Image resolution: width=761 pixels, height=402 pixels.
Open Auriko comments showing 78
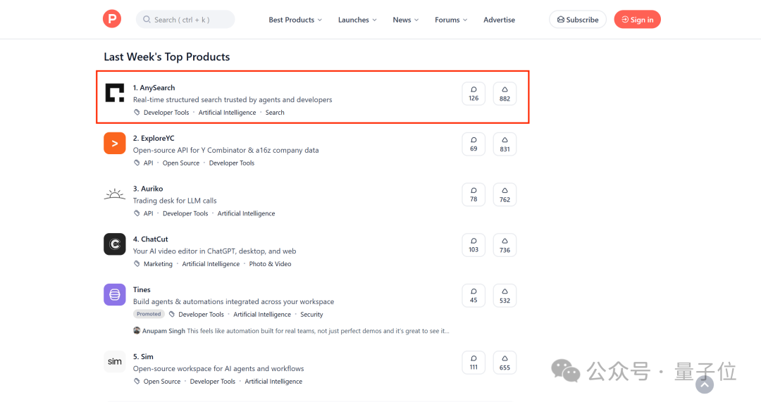[474, 194]
